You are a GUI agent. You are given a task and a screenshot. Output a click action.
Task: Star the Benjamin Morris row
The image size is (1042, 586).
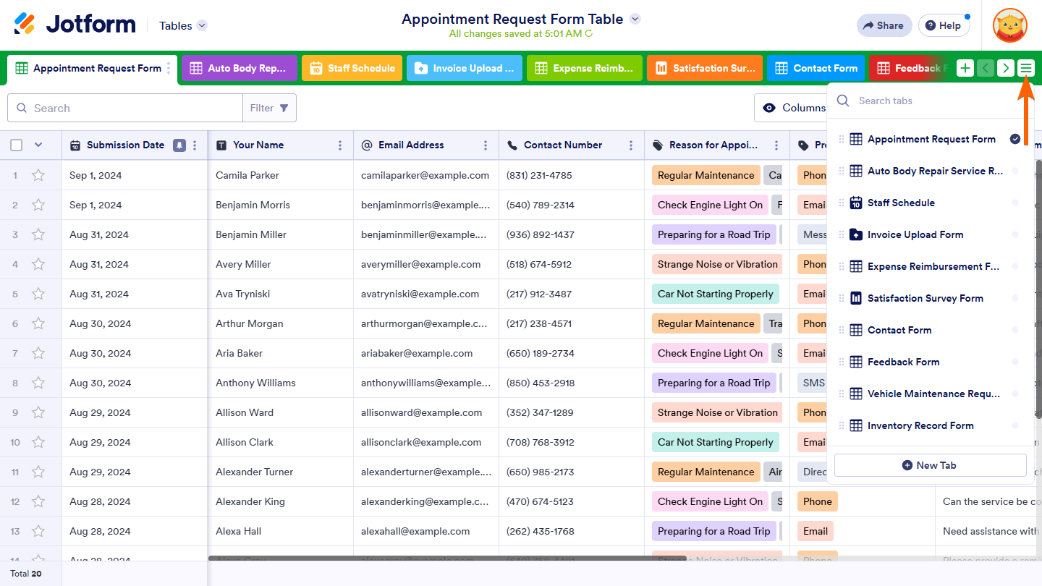38,205
